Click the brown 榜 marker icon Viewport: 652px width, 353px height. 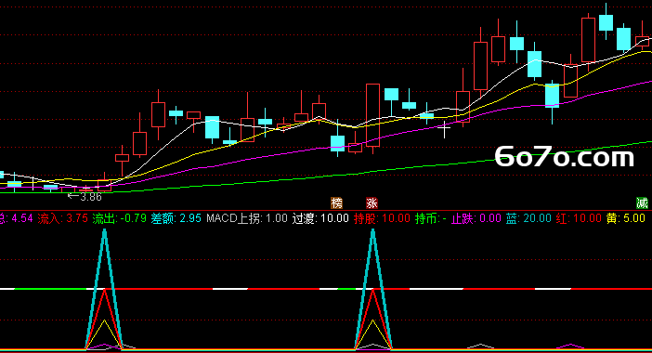click(336, 203)
